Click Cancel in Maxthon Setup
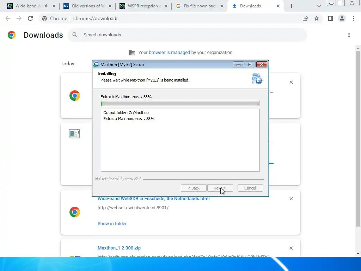This screenshot has height=271, width=361. 250,188
